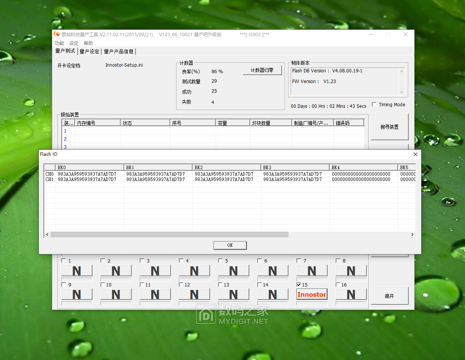Uncheck the port 15 checkbox
This screenshot has height=360, width=465.
[x=299, y=285]
